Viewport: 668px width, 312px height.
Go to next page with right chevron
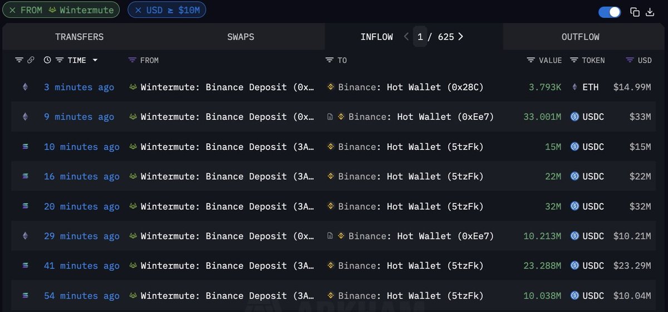click(460, 37)
